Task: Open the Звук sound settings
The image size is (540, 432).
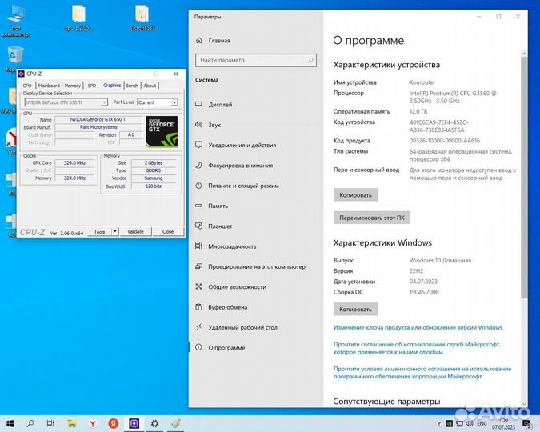Action: click(214, 125)
